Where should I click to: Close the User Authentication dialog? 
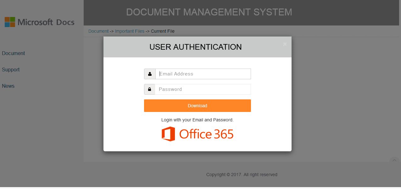click(x=285, y=44)
